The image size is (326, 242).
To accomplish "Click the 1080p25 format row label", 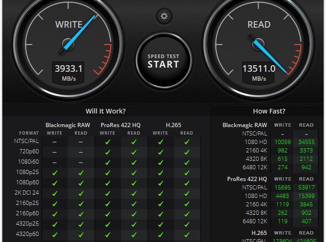I will (x=28, y=172).
